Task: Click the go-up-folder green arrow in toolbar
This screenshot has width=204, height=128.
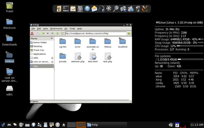Action: 57,33
